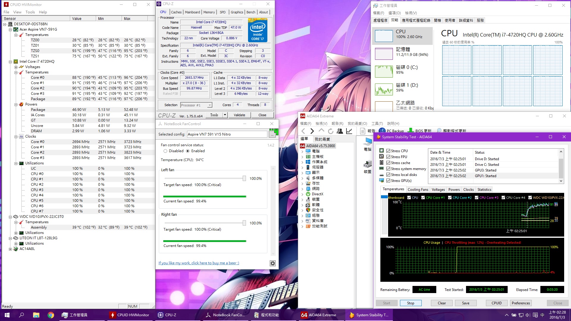Click the buy me a beer link

point(199,263)
